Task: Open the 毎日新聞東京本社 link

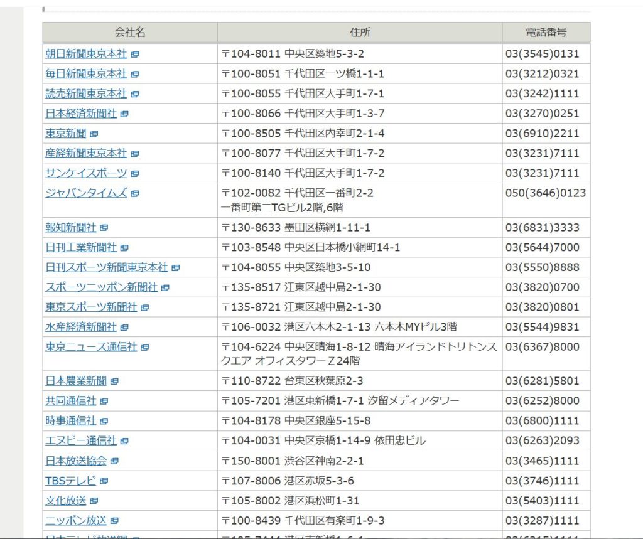Action: pos(85,74)
